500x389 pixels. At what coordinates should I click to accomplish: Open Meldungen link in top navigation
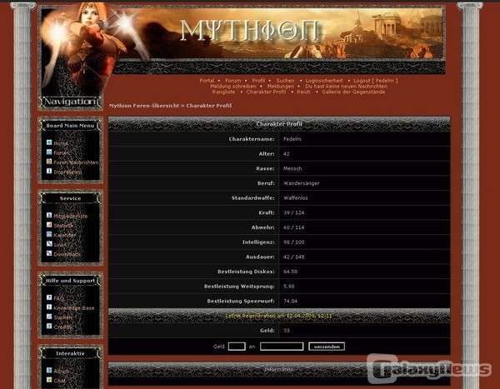(x=280, y=87)
